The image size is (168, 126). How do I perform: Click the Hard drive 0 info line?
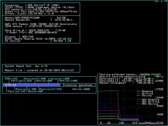35,30
